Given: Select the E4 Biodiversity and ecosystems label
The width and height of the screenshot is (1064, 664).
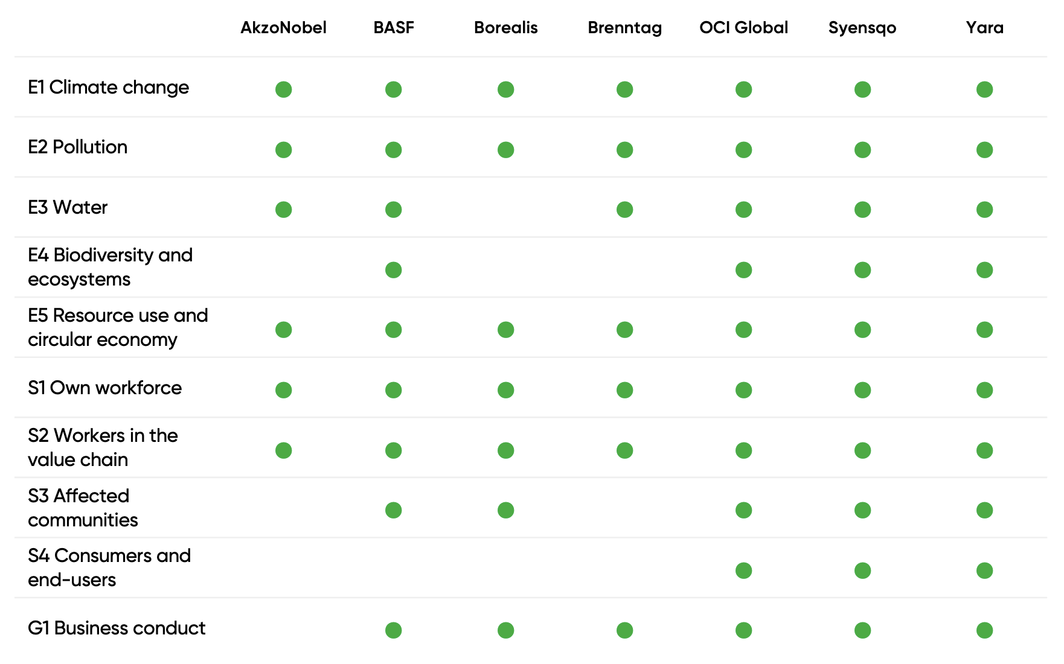Looking at the screenshot, I should 110,267.
